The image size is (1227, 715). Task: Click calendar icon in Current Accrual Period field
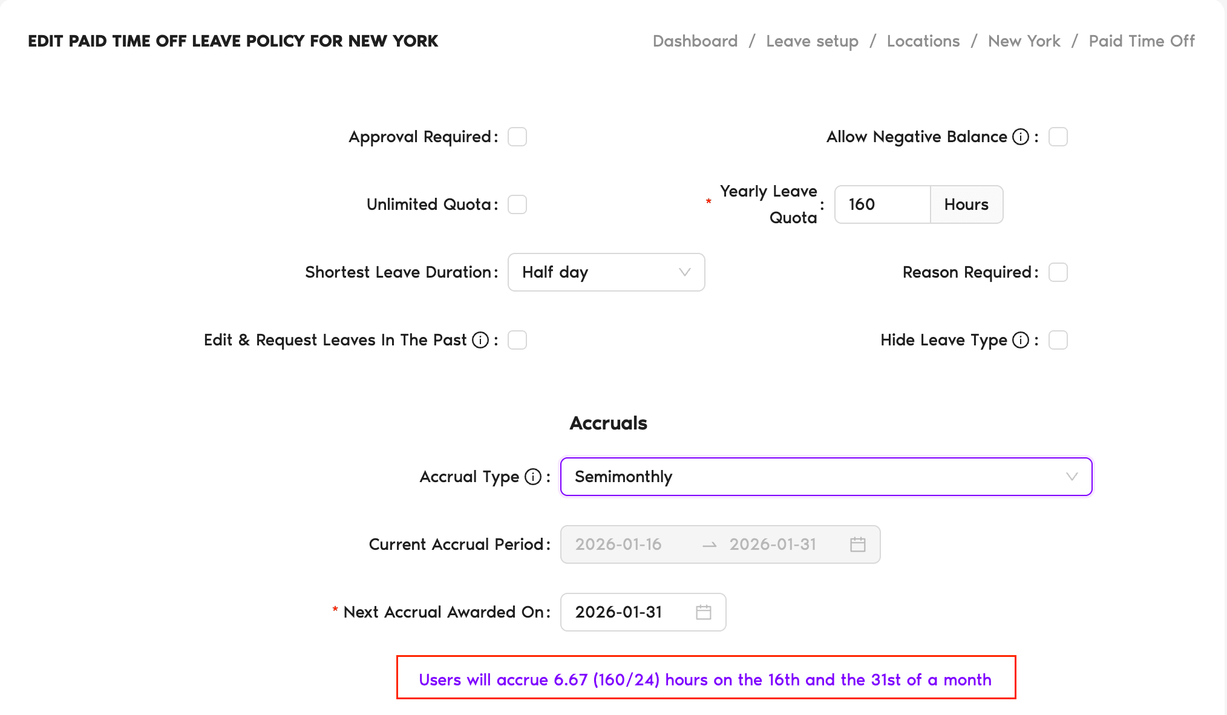click(857, 544)
